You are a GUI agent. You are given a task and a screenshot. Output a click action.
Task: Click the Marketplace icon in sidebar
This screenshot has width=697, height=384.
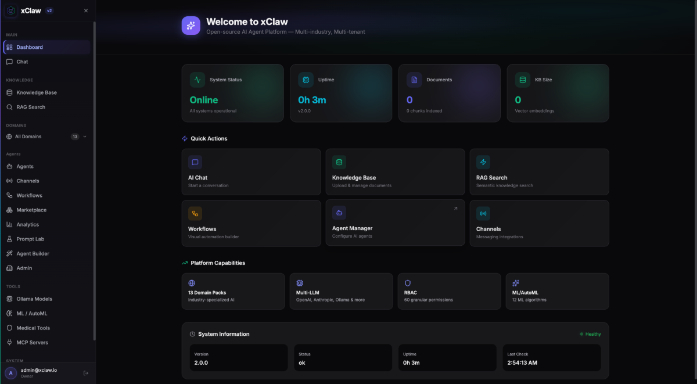(x=9, y=210)
